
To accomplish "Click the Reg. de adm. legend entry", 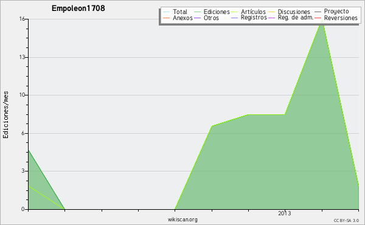I will click(291, 18).
